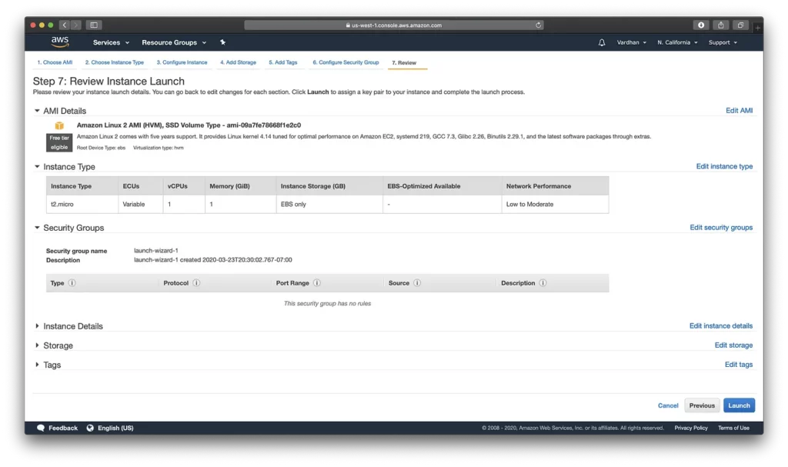This screenshot has height=467, width=788.
Task: Go to step 2 Choose Instance Type tab
Action: 115,62
